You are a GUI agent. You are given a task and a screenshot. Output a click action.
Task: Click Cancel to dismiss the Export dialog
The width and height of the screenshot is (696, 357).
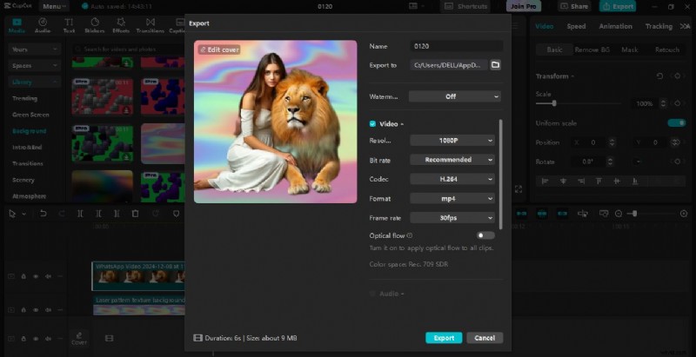coord(485,338)
